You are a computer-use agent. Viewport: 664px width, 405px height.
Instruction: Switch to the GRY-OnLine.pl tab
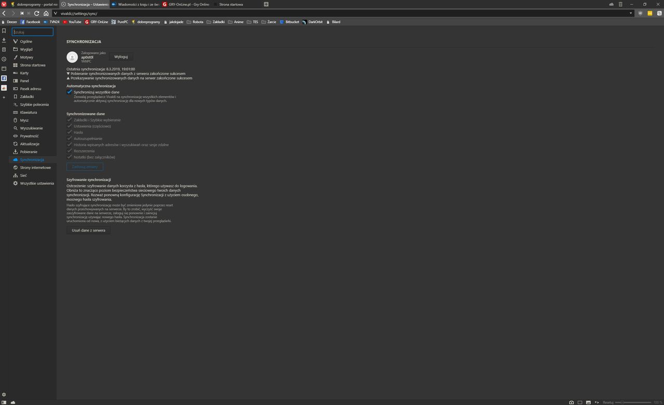187,4
